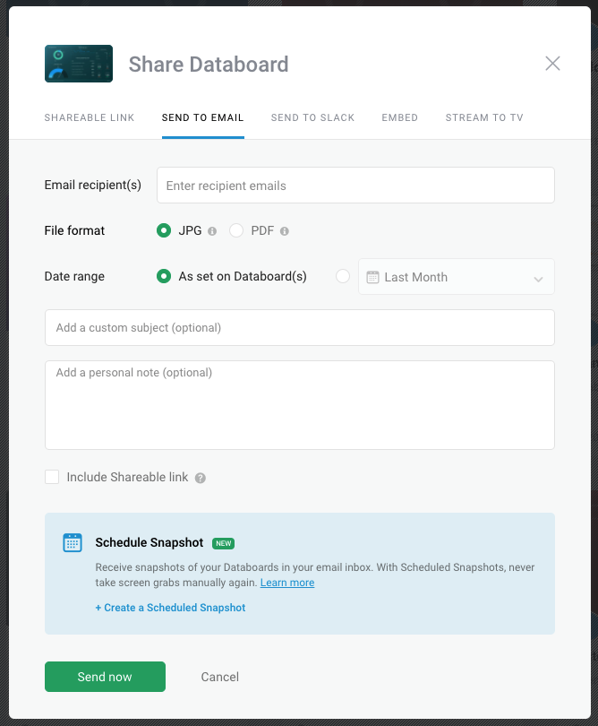
Task: Open the Last Month date range dropdown
Action: tap(457, 276)
